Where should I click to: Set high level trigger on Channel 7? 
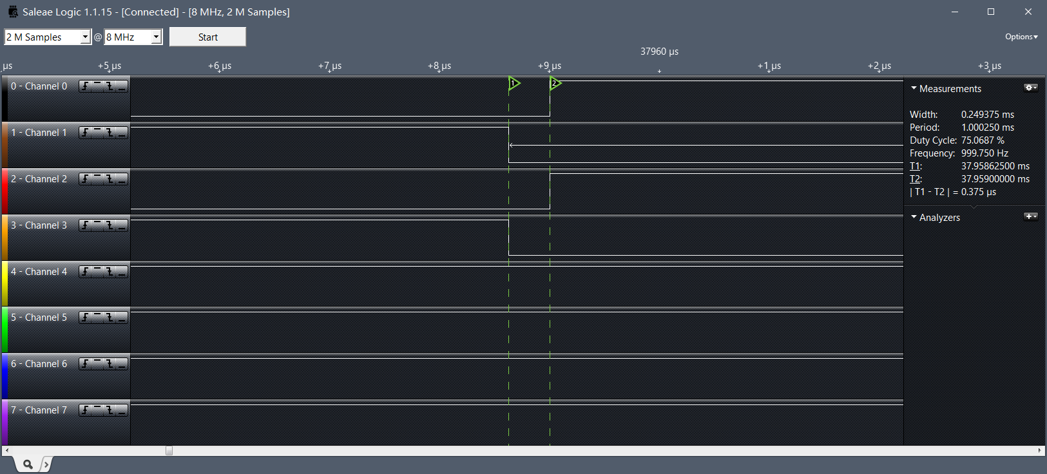[97, 410]
